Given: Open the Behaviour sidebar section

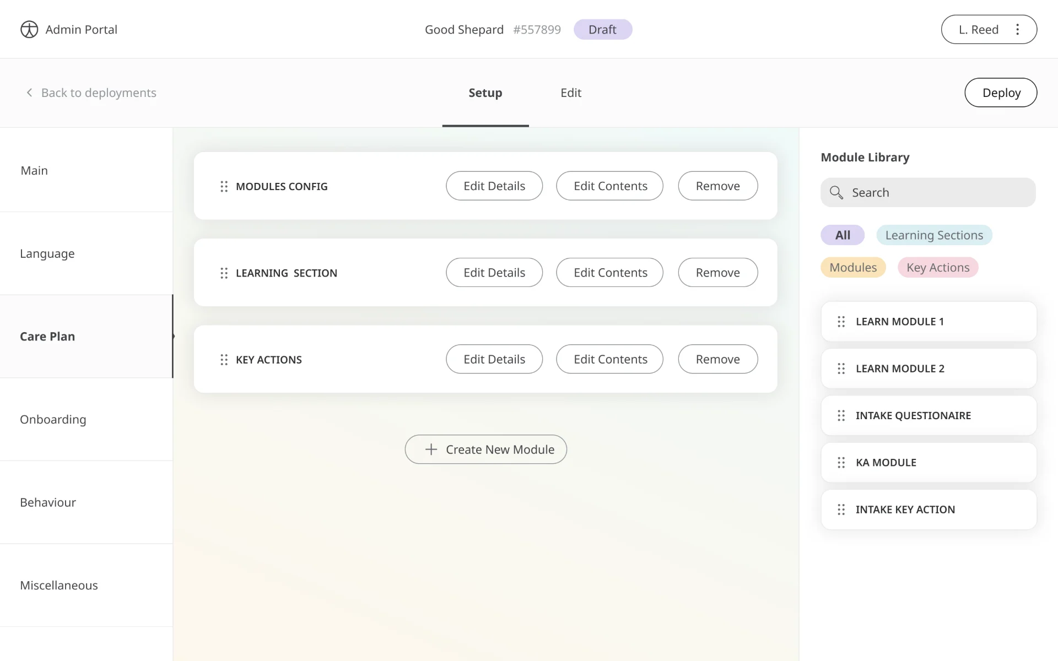Looking at the screenshot, I should [x=87, y=502].
